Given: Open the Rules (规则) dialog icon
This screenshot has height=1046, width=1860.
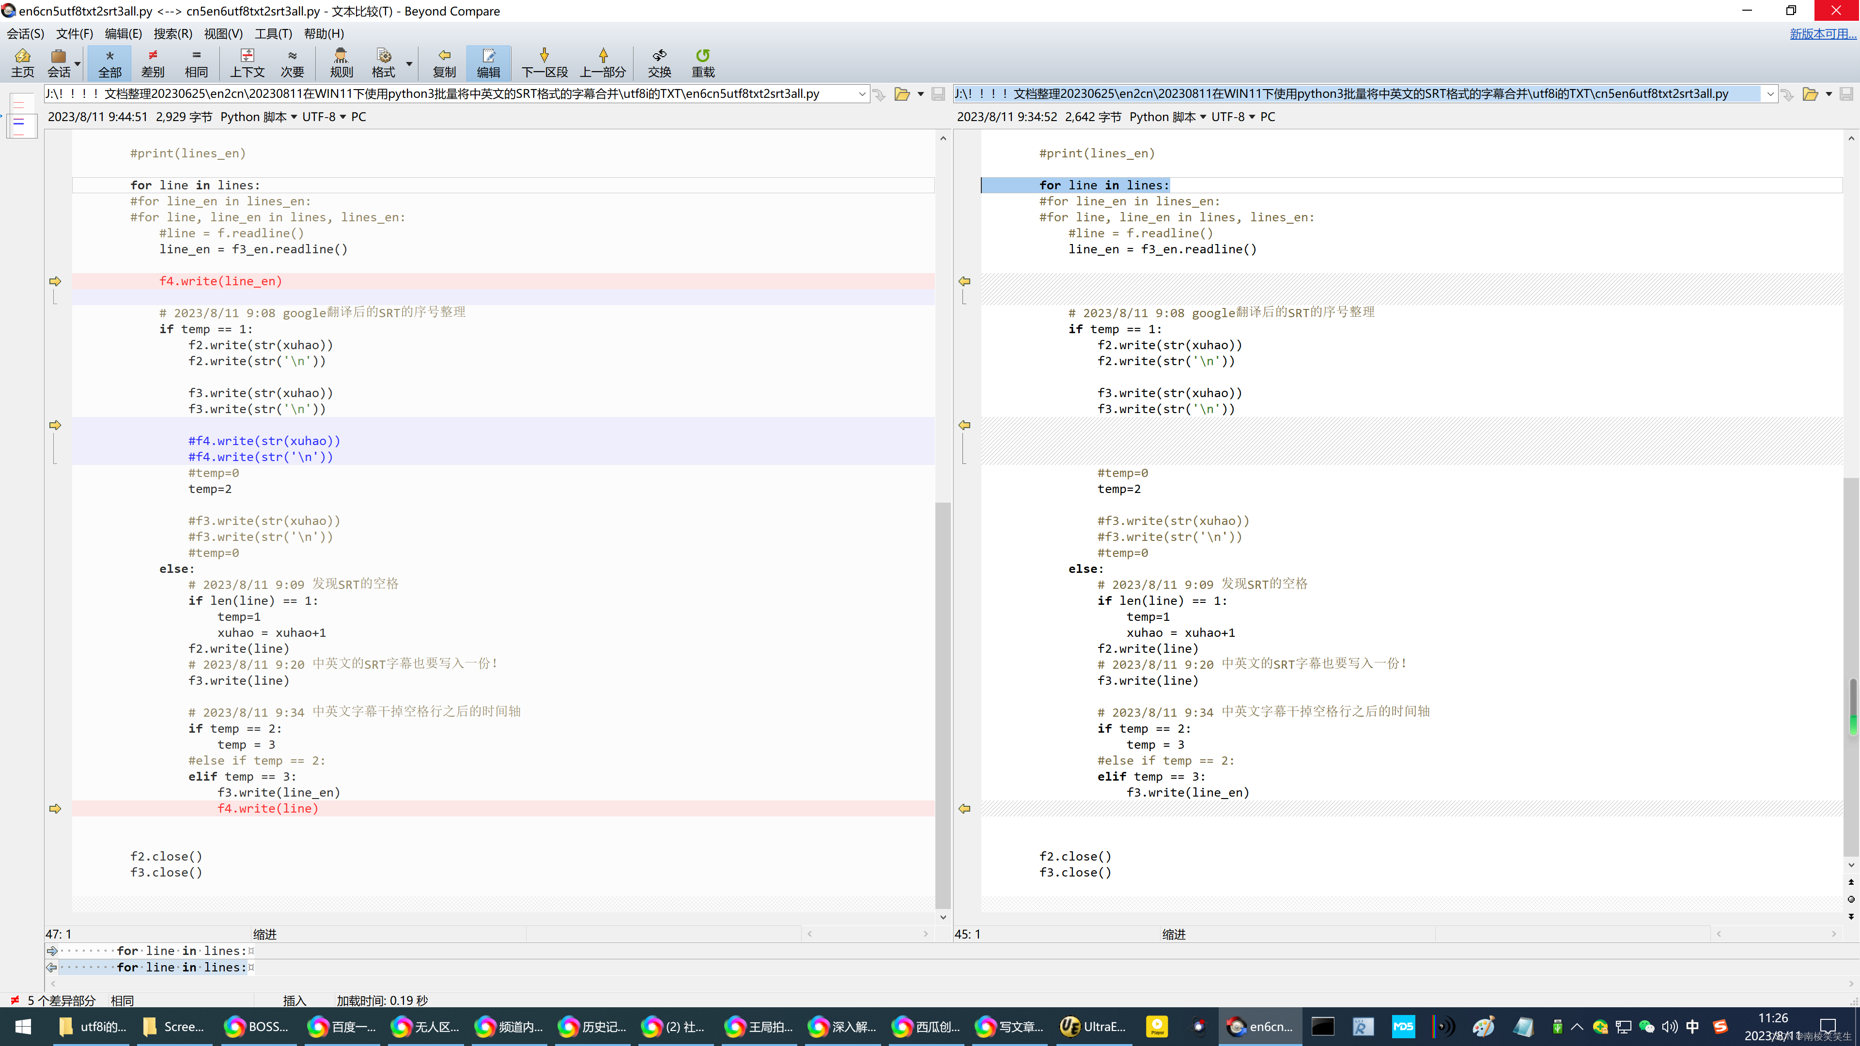Looking at the screenshot, I should point(341,63).
